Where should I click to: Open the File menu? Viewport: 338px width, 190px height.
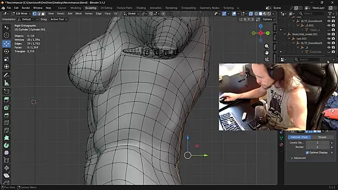tap(9, 8)
